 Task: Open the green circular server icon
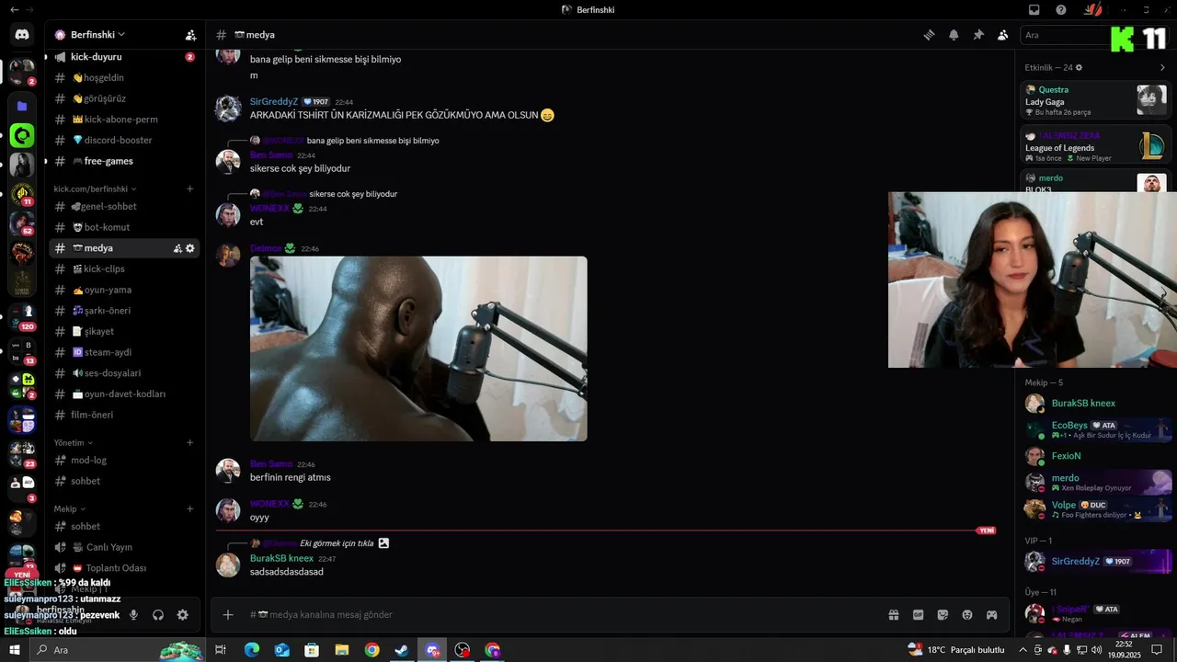point(22,136)
